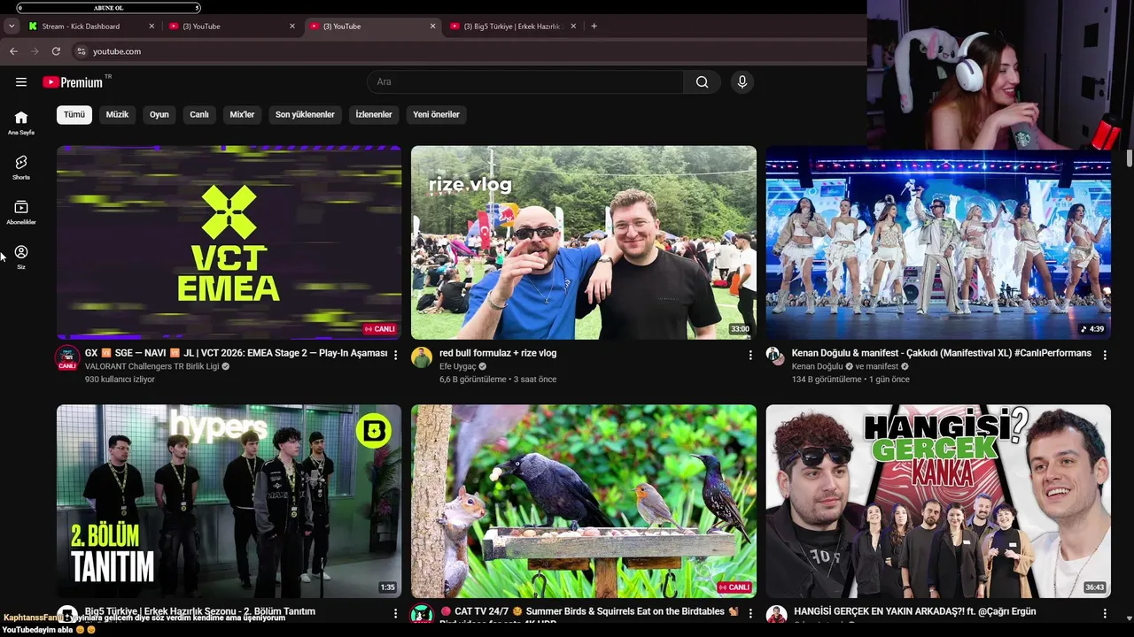Switch to the first YouTube tab
The image size is (1134, 637).
231,27
